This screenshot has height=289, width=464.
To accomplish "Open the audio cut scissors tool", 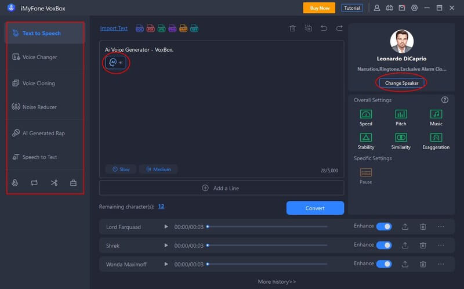I will tap(54, 183).
